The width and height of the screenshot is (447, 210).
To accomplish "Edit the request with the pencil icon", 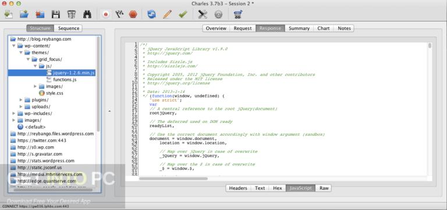I will pos(167,14).
